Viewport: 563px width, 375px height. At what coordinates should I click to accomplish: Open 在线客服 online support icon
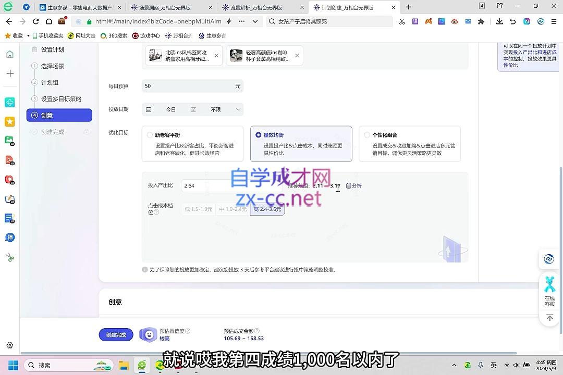[x=549, y=291]
